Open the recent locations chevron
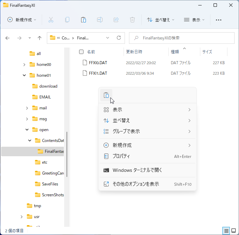The image size is (239, 235). pos(30,38)
